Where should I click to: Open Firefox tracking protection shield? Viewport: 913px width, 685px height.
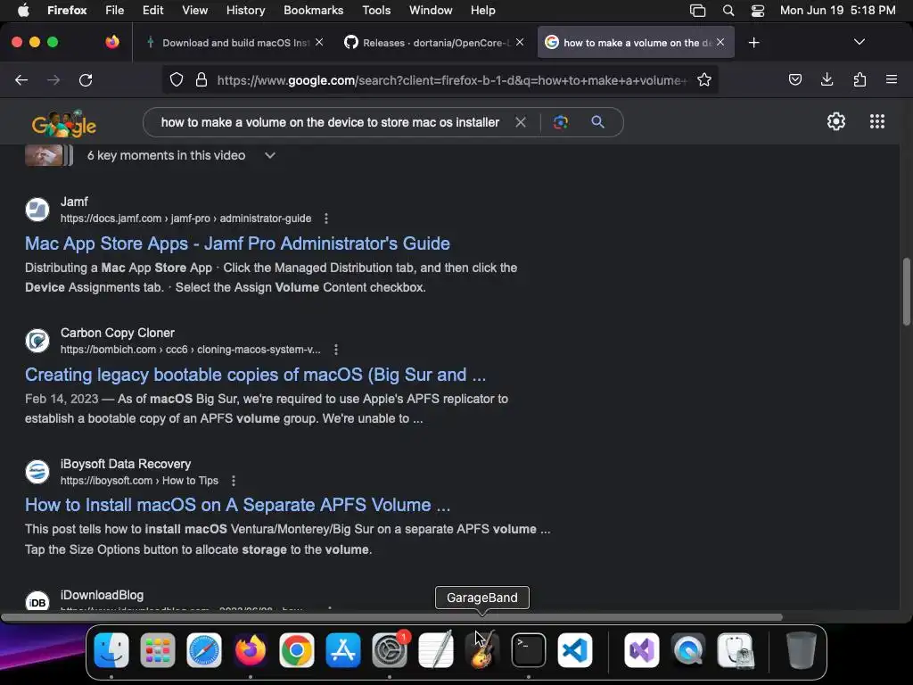tap(177, 79)
